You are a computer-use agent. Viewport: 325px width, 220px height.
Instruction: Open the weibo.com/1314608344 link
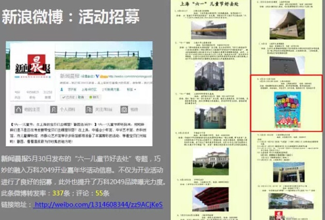tap(98, 205)
